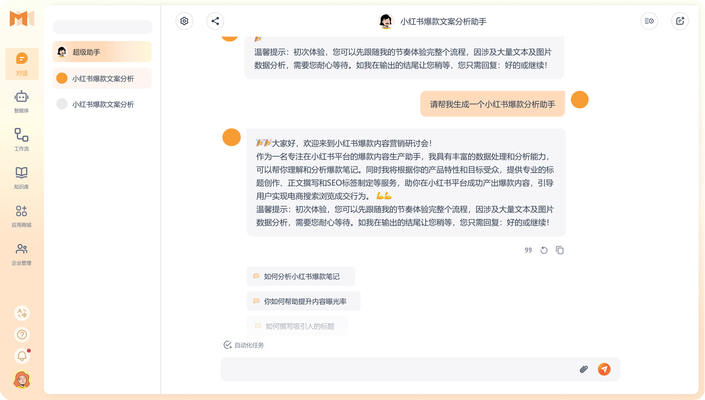Screen dimensions: 705x400
Task: Send the message with the orange button
Action: pyautogui.click(x=604, y=369)
